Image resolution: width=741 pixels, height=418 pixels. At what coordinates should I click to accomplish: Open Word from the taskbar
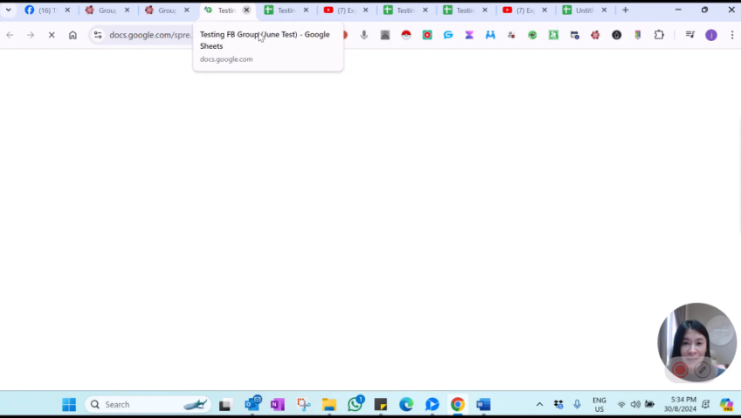[x=483, y=404]
